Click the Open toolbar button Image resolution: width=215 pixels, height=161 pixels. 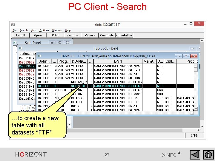click(38, 35)
